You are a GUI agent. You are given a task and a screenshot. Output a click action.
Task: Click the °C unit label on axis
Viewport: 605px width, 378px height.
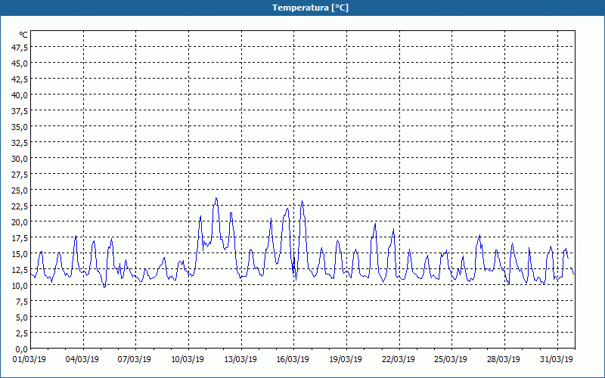(23, 35)
